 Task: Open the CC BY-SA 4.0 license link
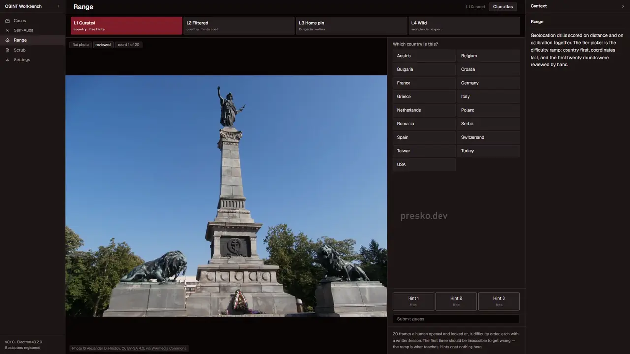[x=133, y=348]
